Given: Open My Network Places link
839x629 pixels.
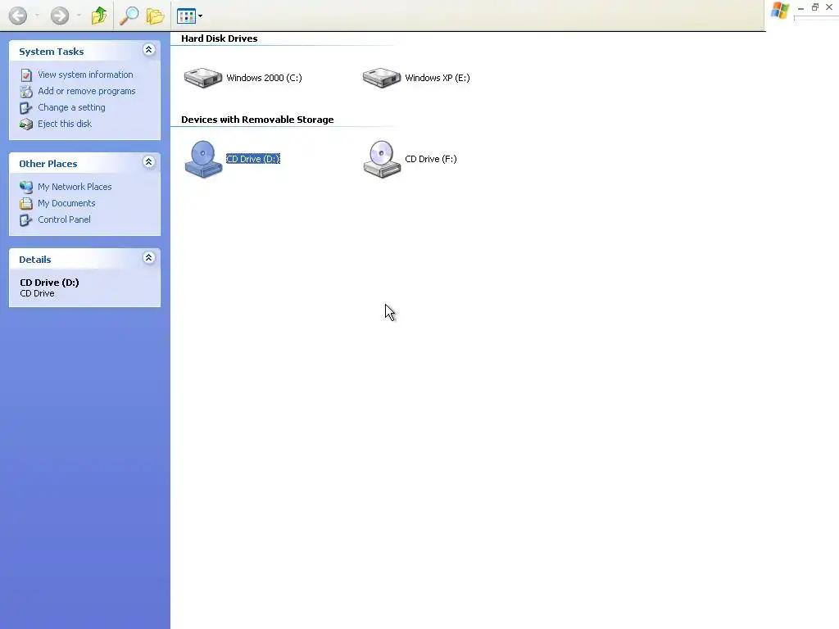Looking at the screenshot, I should coord(75,187).
